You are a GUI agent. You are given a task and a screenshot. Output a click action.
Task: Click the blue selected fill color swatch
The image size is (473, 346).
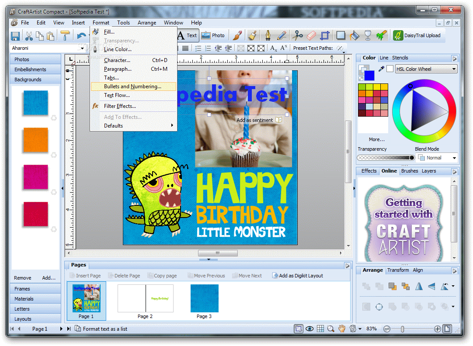pyautogui.click(x=369, y=75)
